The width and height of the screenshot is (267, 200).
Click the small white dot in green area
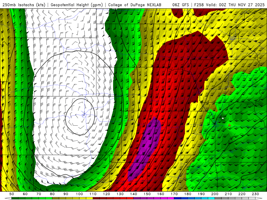(x=223, y=118)
